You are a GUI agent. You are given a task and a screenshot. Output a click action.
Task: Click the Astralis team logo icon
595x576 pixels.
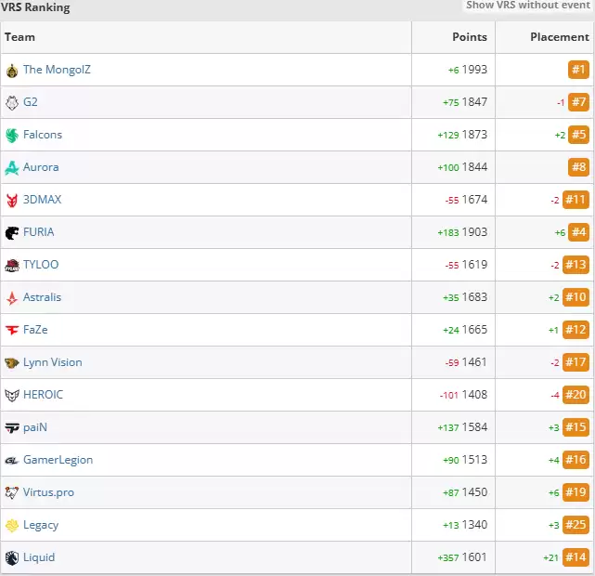click(11, 298)
